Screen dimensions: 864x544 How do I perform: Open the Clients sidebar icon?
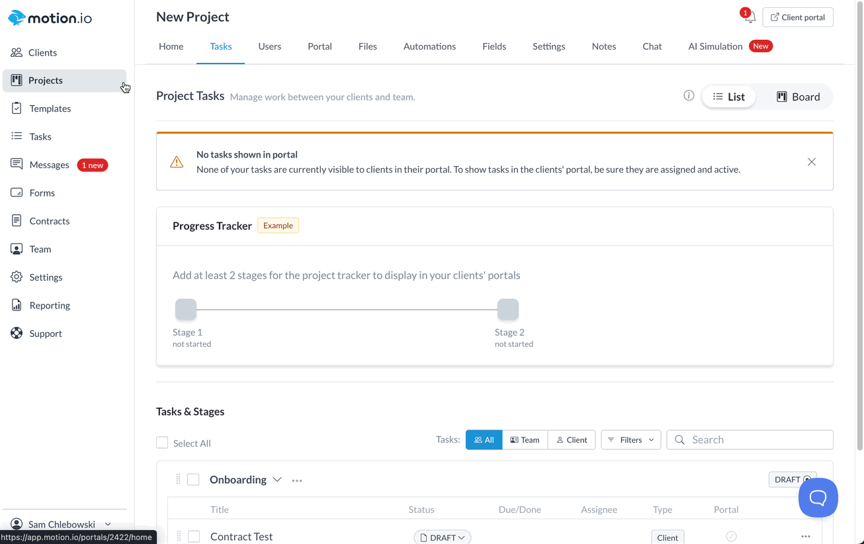coord(17,52)
